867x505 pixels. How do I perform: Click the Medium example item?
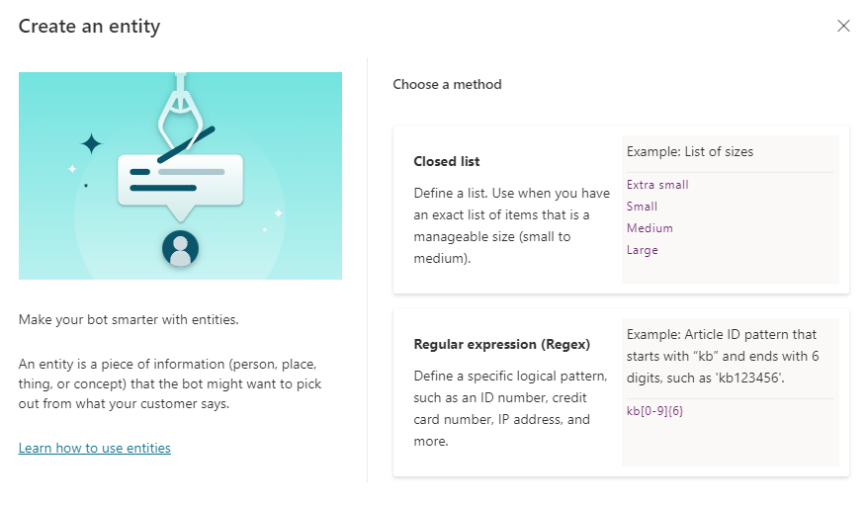click(x=650, y=228)
